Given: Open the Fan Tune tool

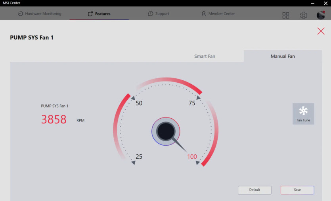Looking at the screenshot, I should [303, 114].
